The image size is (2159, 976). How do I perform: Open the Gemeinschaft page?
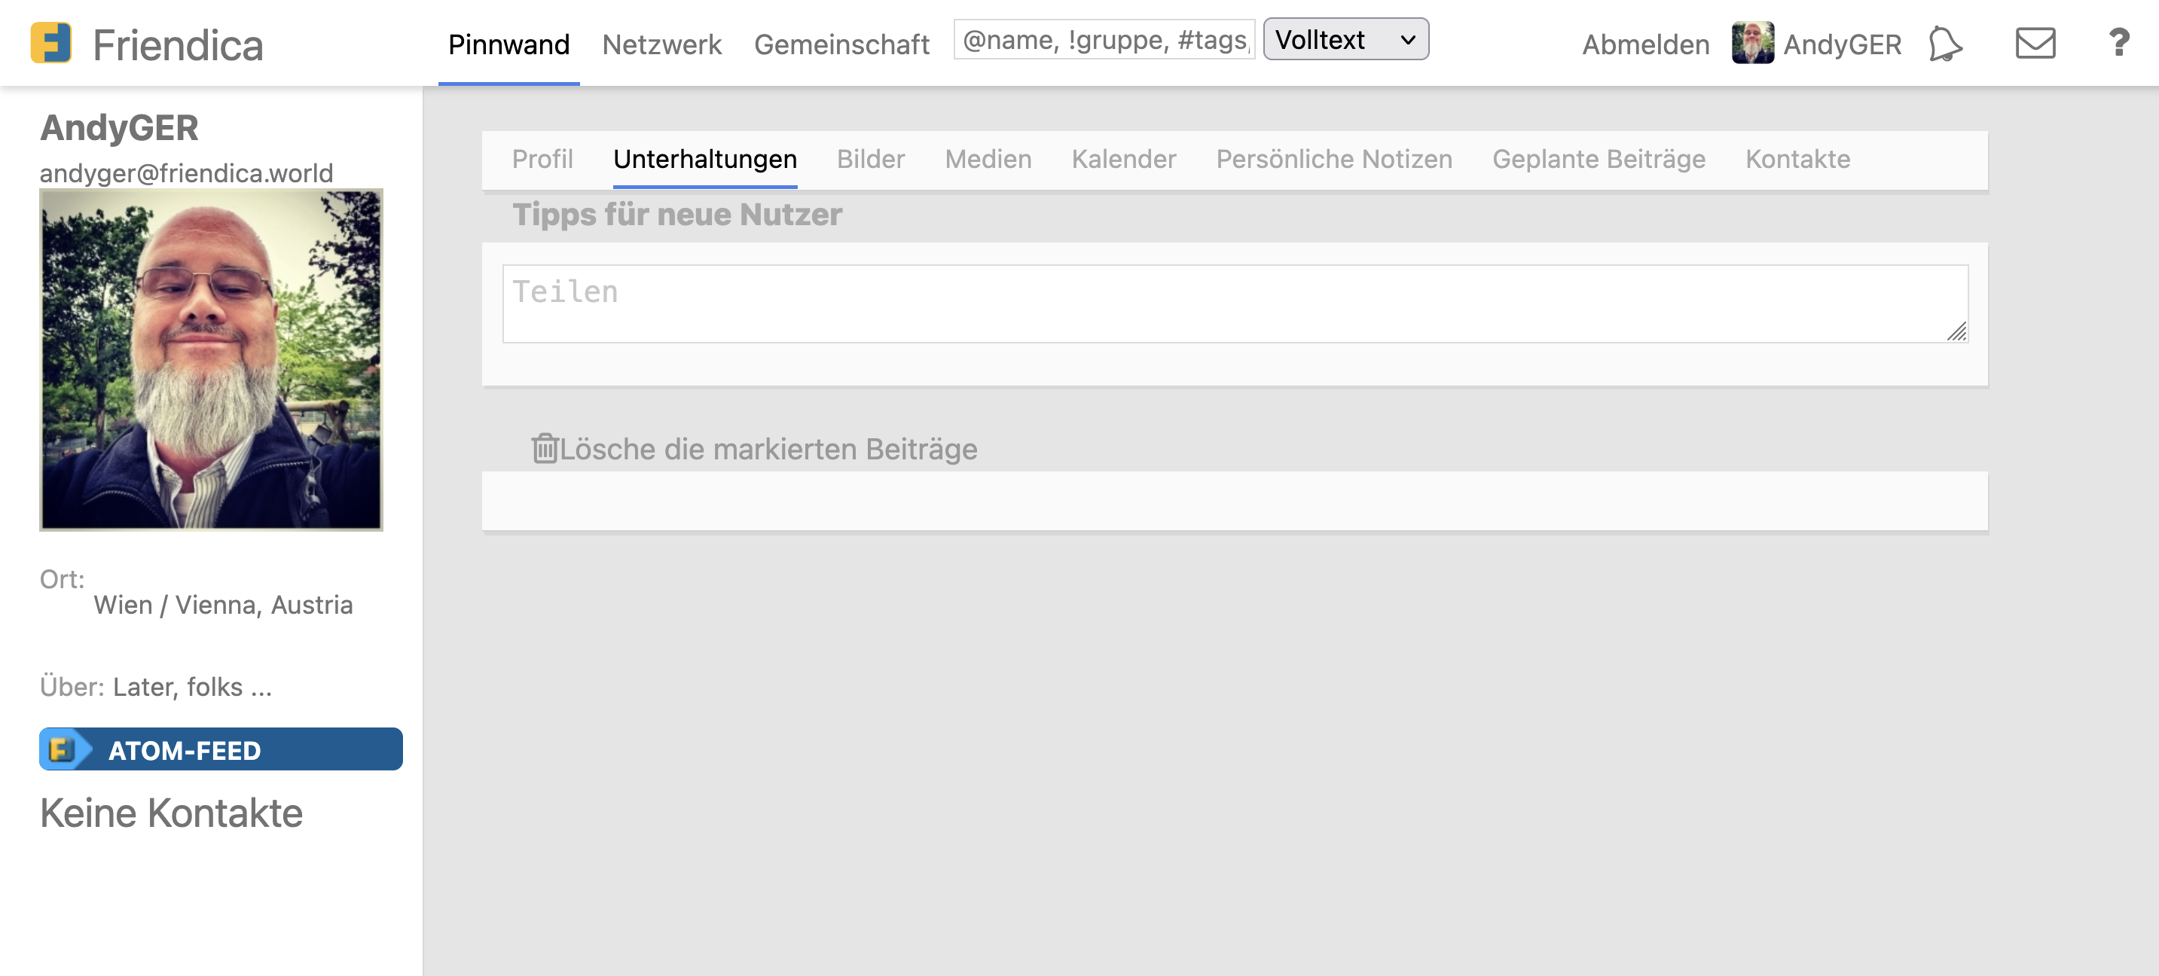(x=841, y=44)
